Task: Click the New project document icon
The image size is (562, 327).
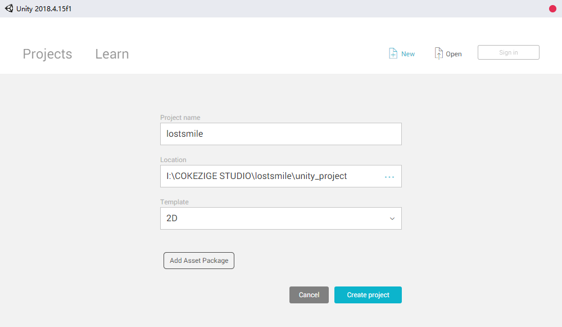Action: coord(393,53)
